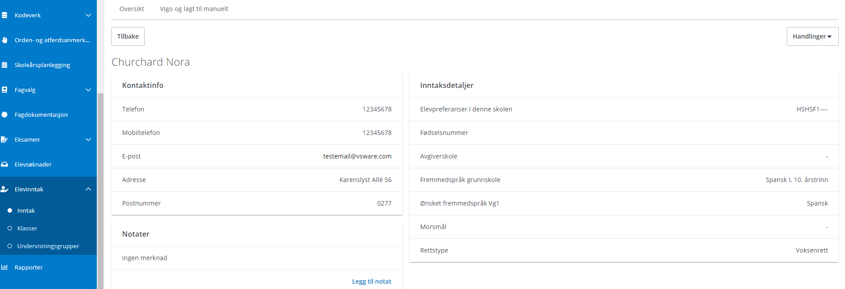Click the student name Churchard Nora
845x289 pixels.
[151, 62]
